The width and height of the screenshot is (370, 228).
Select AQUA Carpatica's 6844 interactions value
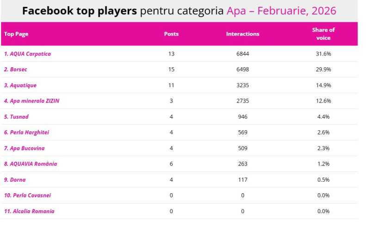coord(242,54)
